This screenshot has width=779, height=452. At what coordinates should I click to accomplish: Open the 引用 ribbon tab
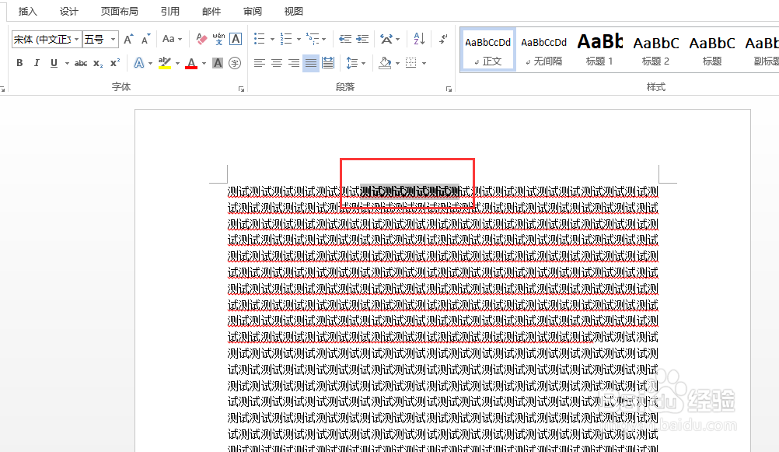170,11
